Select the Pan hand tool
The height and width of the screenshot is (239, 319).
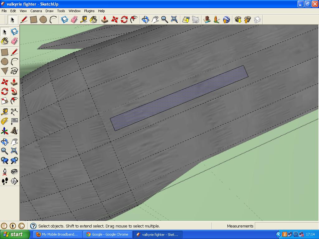coord(14,142)
